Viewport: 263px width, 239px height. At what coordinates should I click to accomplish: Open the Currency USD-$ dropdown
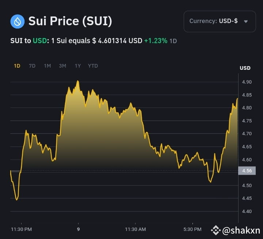[220, 21]
